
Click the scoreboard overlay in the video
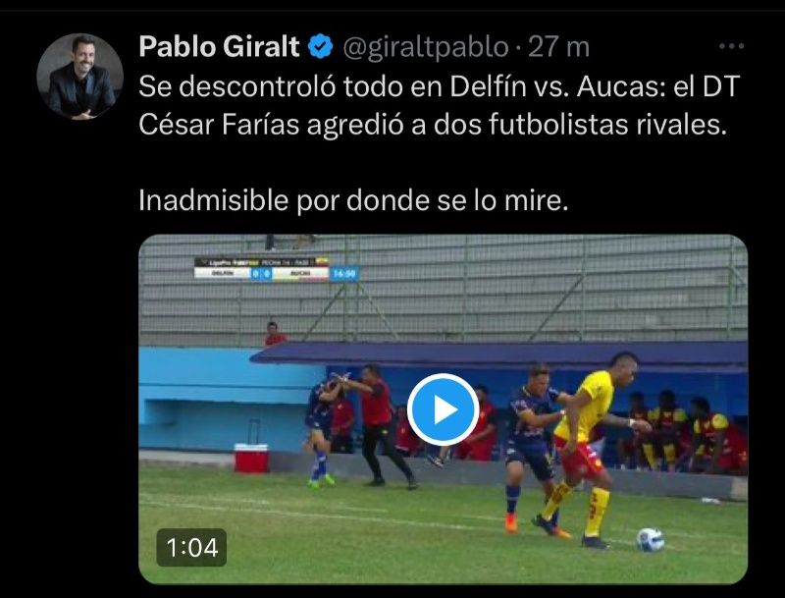click(x=277, y=269)
